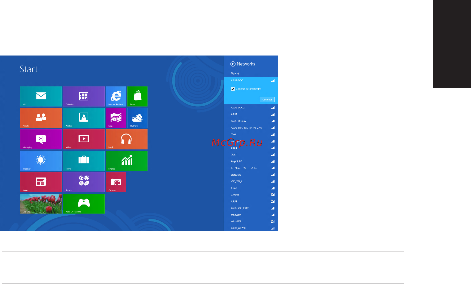
Task: Click the Connect button
Action: point(267,99)
